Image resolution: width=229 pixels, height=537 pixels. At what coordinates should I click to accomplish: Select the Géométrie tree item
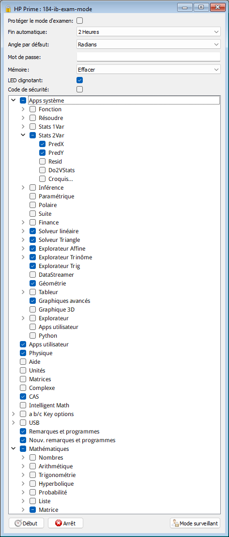[x=52, y=283]
